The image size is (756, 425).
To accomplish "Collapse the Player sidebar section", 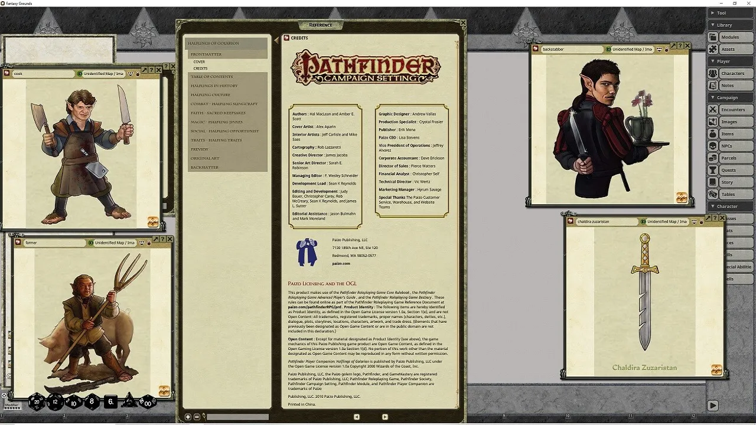I will click(730, 61).
